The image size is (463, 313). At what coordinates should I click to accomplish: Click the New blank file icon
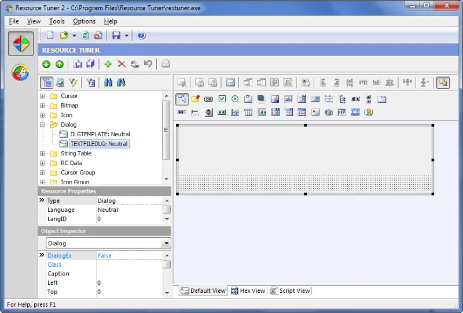50,35
